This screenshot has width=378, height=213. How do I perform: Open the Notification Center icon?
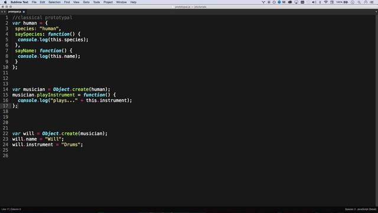point(372,2)
